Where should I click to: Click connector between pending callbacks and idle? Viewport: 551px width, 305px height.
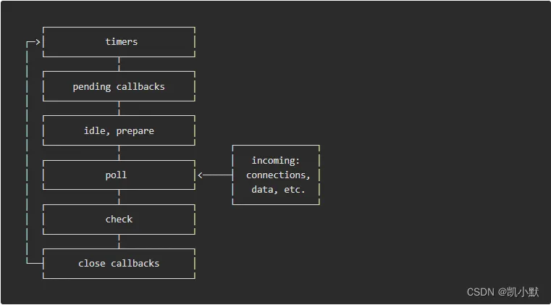tap(119, 109)
